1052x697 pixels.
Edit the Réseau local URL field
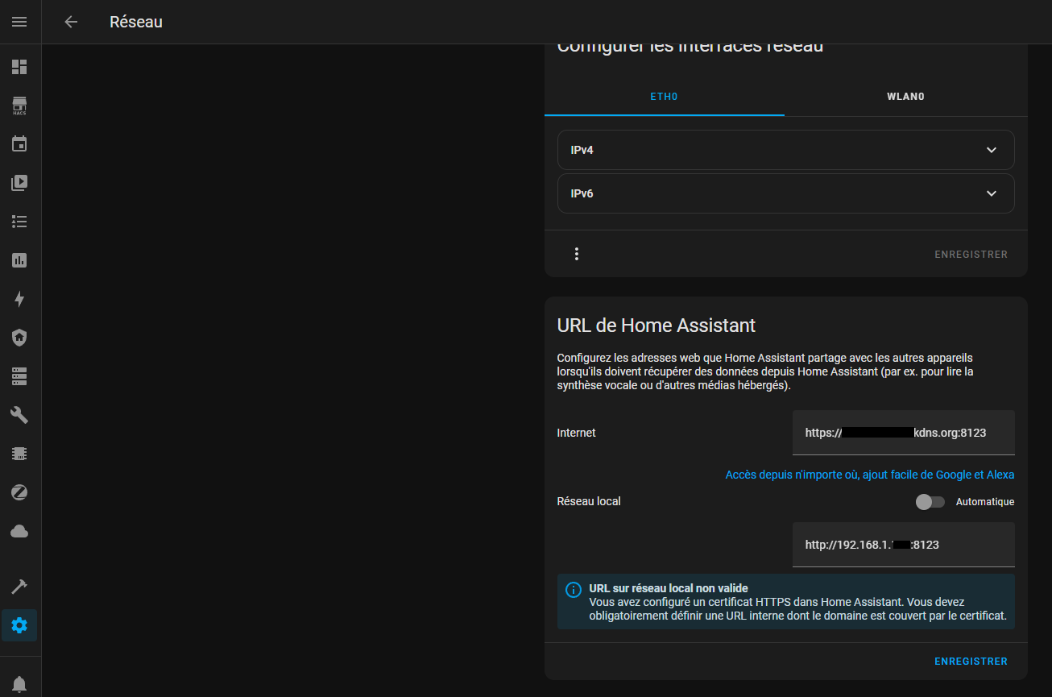click(x=904, y=545)
